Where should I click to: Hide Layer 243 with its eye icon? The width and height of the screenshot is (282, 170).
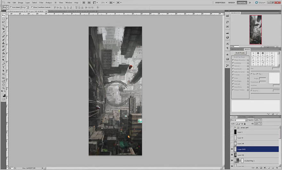232,149
